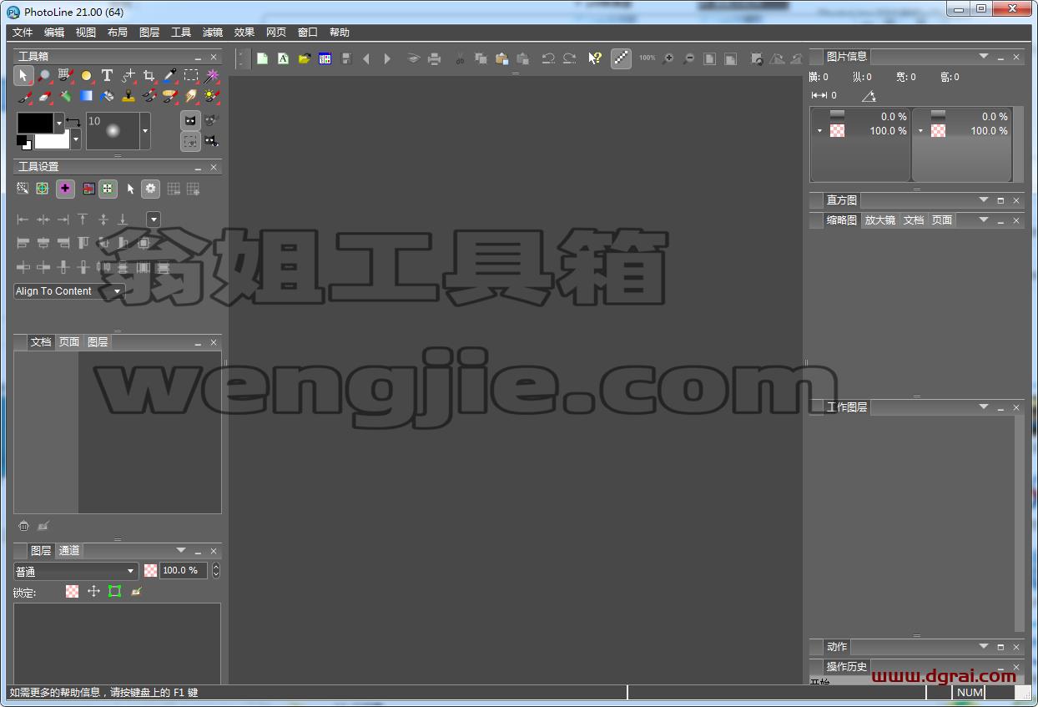Toggle the gear button in tool settings
The height and width of the screenshot is (707, 1038).
(150, 189)
